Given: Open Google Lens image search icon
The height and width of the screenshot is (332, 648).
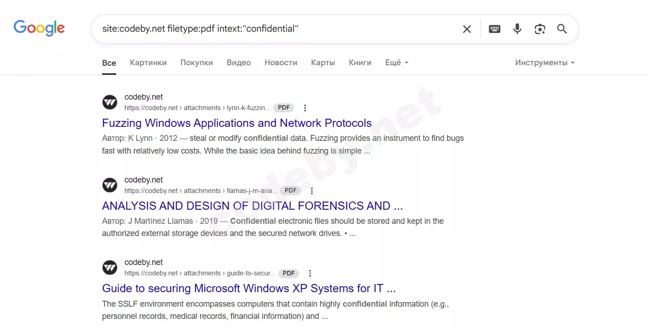Looking at the screenshot, I should 540,29.
